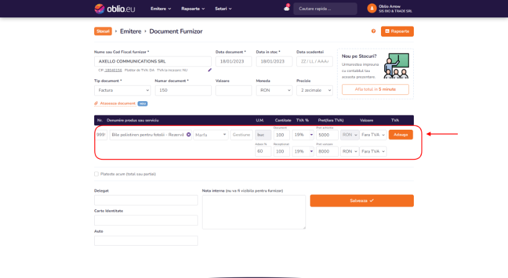Screen dimensions: 508x278
Task: Select the Marfa product type dropdown
Action: pos(211,135)
